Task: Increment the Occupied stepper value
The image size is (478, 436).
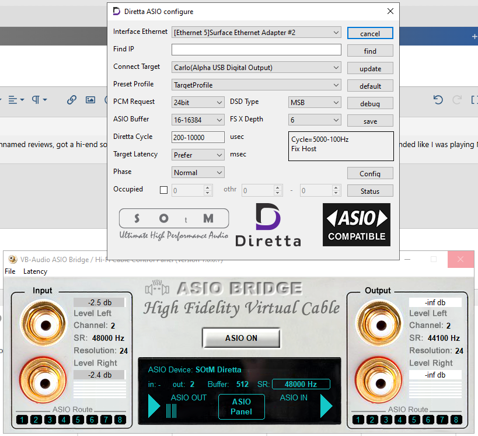Action: pyautogui.click(x=208, y=187)
